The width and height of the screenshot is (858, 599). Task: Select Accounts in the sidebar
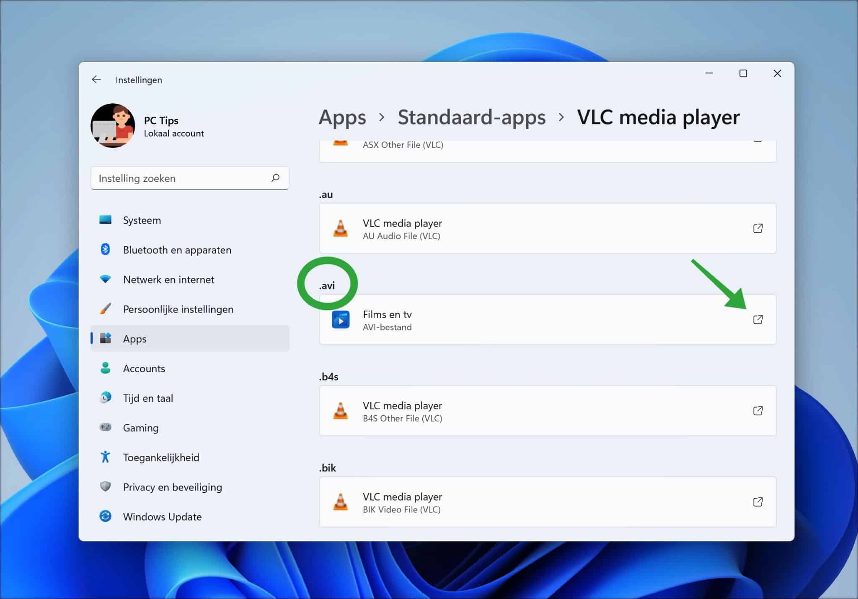[x=144, y=368]
